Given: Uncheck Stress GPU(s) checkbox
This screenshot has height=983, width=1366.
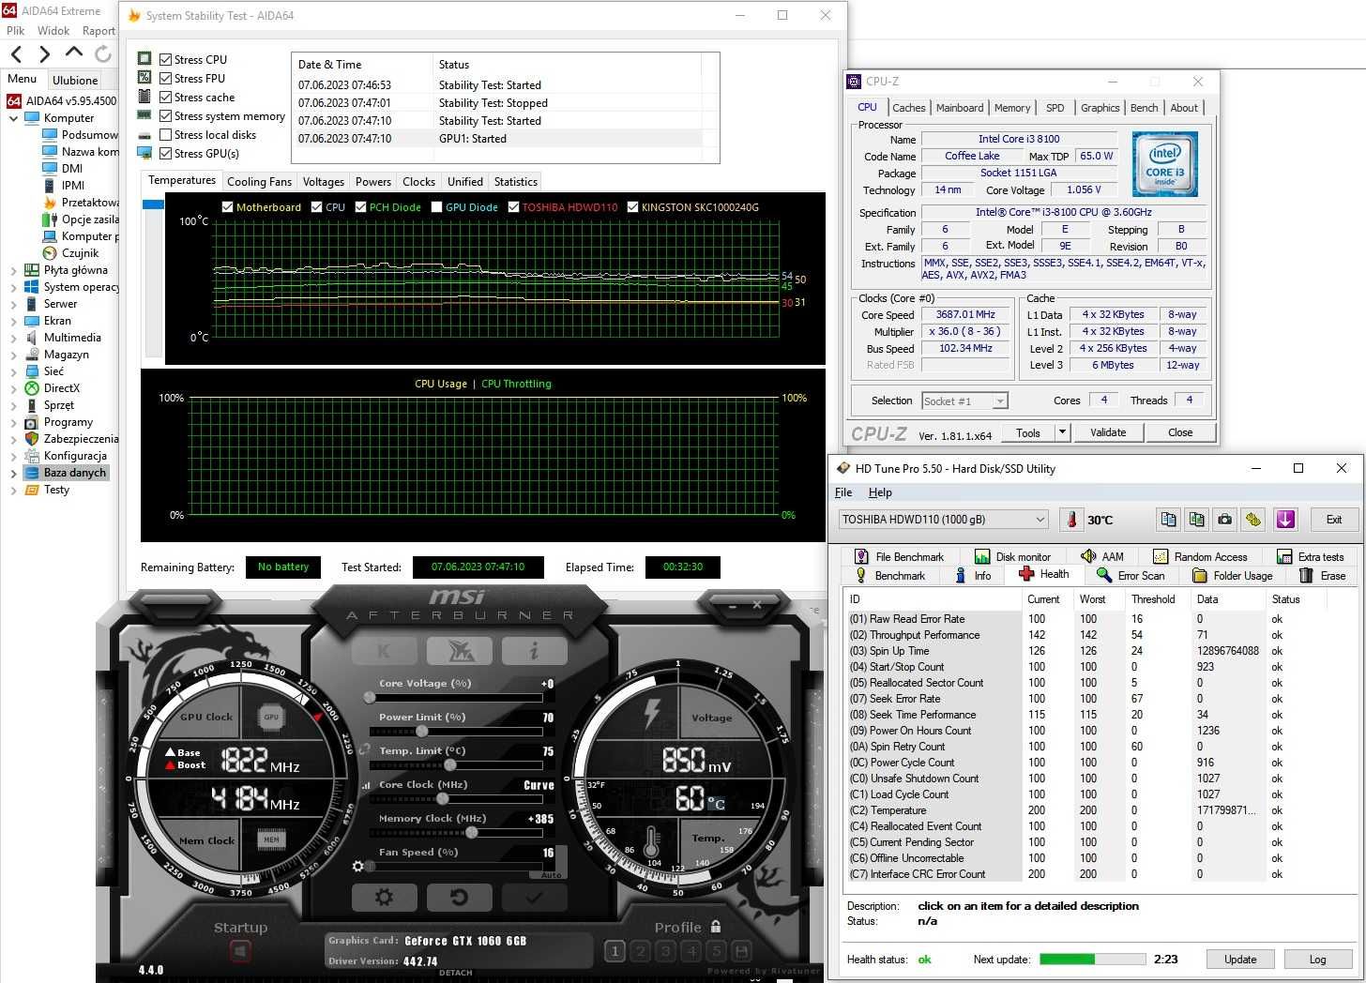Looking at the screenshot, I should pyautogui.click(x=165, y=153).
